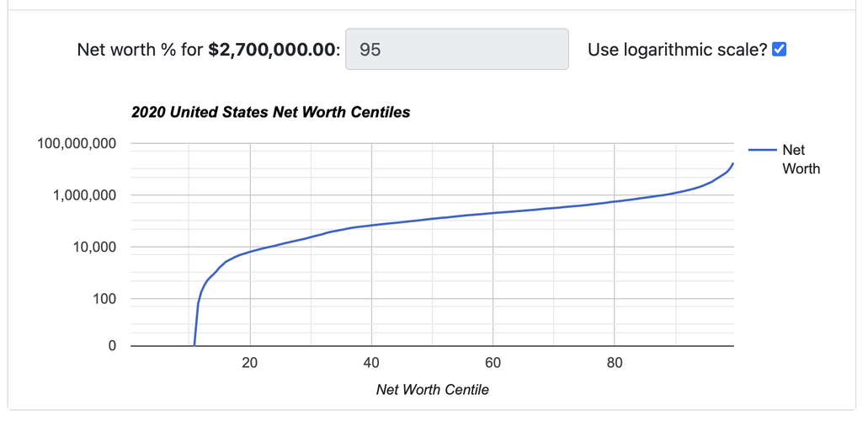Uncheck the logarithmic scale checkbox
This screenshot has height=421, width=868.
tap(779, 50)
